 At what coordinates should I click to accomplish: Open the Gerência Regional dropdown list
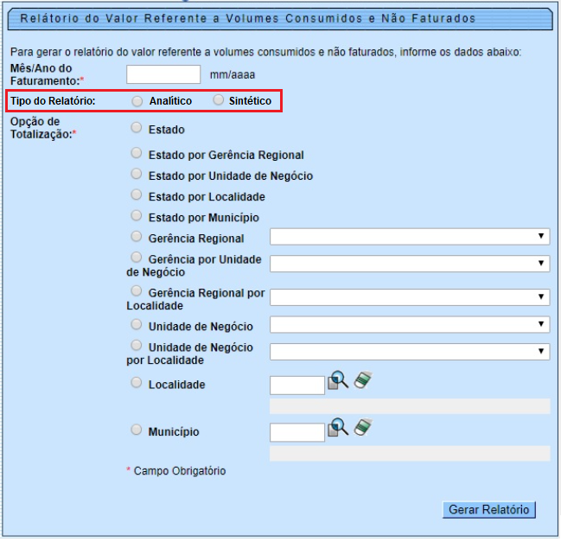tap(410, 237)
